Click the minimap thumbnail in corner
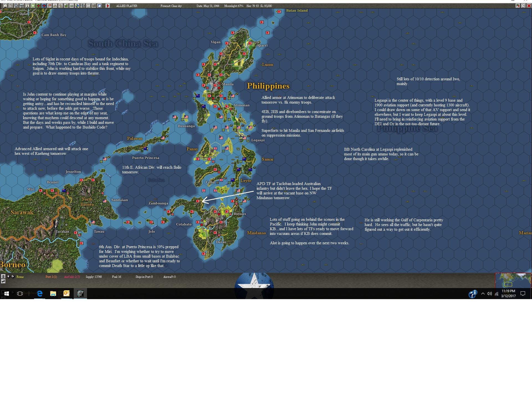The height and width of the screenshot is (393, 532). [513, 280]
